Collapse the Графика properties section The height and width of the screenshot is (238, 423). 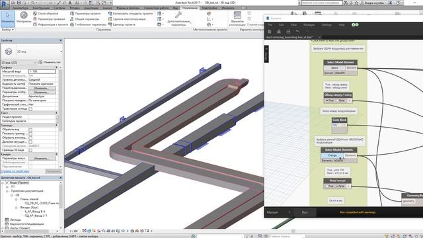(x=56, y=67)
